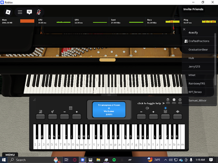The image size is (218, 163).
Task: Click the sf soundfont button
Action: [x=52, y=116]
